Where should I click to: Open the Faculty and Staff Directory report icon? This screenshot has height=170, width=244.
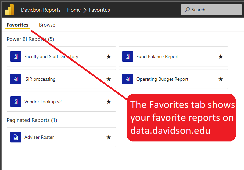click(x=16, y=56)
